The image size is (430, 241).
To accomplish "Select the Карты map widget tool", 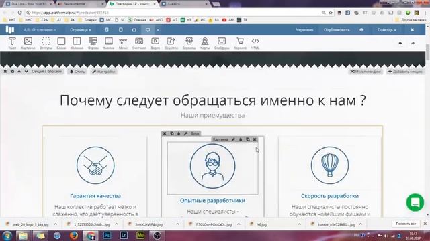I will click(x=205, y=43).
